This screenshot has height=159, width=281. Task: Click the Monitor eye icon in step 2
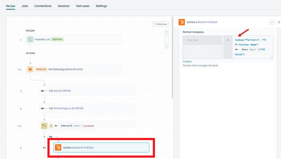[30, 69]
